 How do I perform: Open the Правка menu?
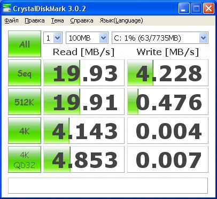(x=35, y=20)
